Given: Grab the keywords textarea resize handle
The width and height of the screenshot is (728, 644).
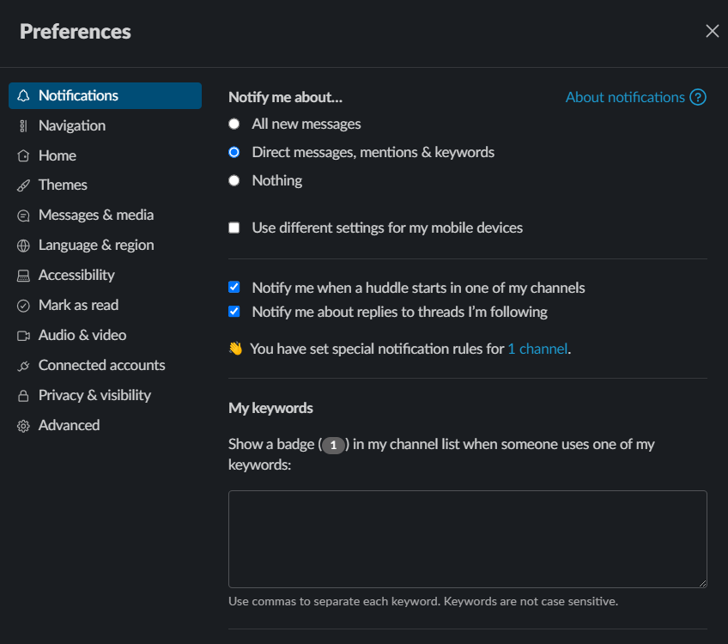Looking at the screenshot, I should pyautogui.click(x=702, y=584).
